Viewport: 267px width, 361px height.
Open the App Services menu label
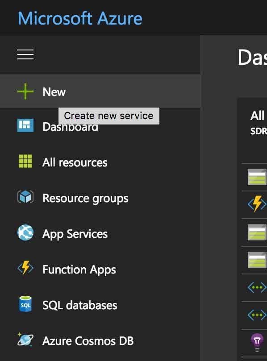coord(75,234)
